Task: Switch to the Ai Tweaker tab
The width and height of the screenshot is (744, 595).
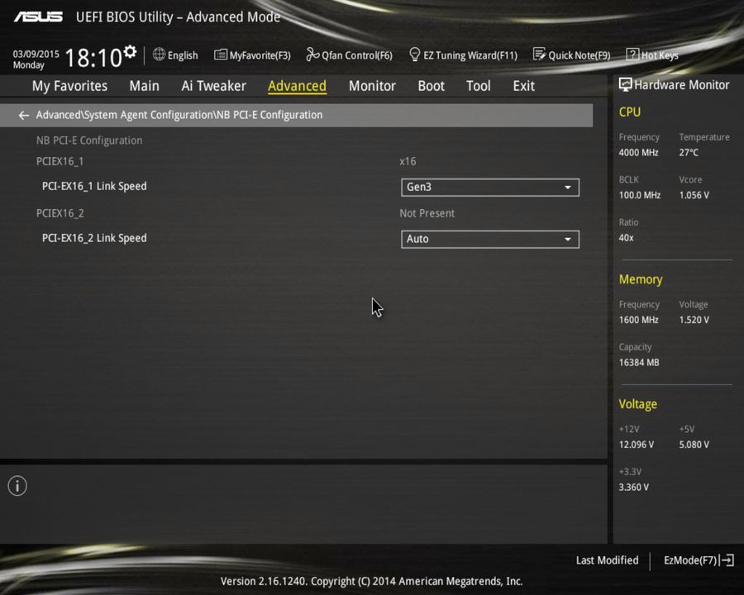Action: click(213, 85)
